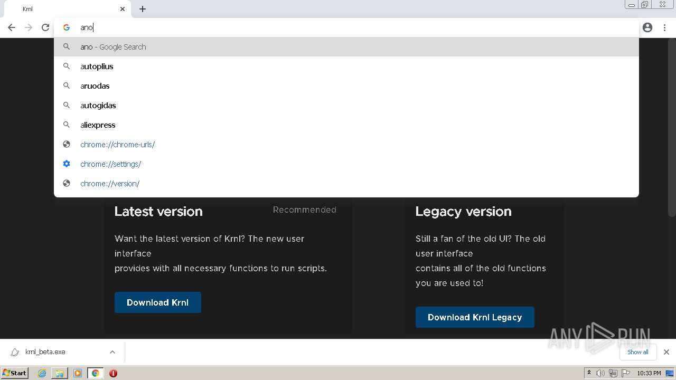Open the Windows Start menu
Screen dimensions: 676x380
tap(15, 373)
